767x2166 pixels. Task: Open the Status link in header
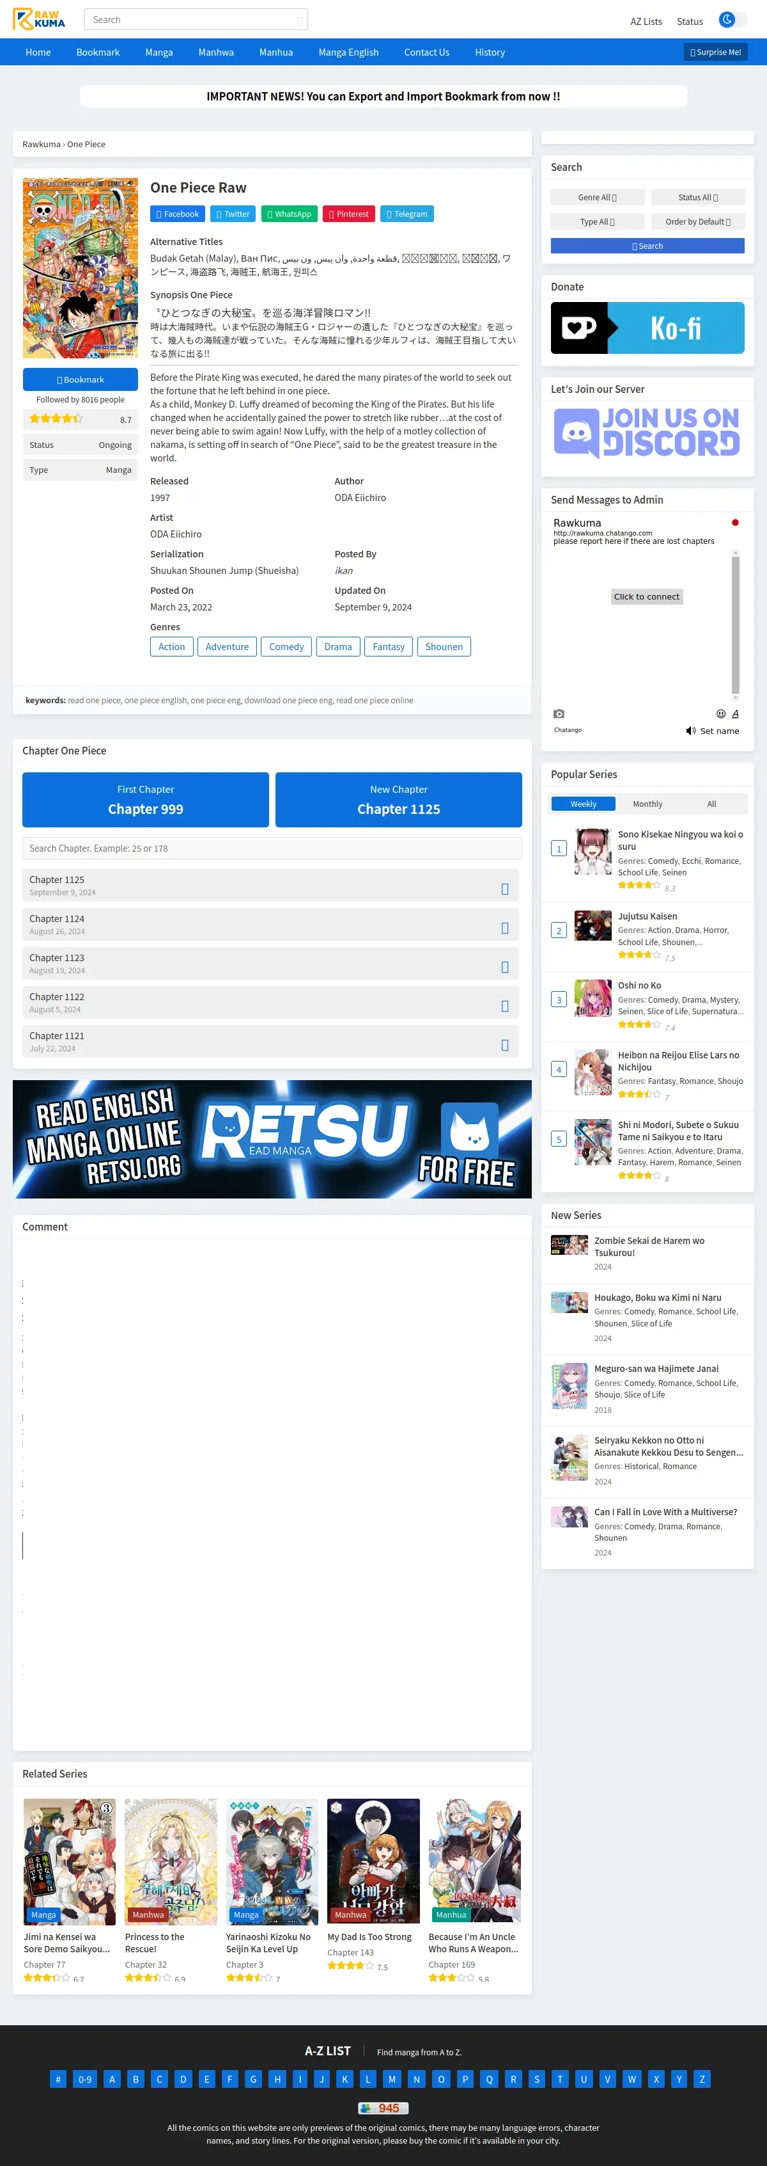[x=690, y=21]
